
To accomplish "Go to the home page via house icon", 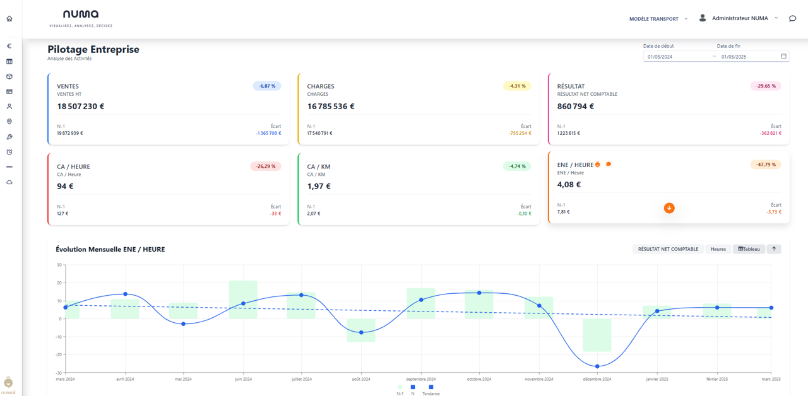I will click(9, 18).
